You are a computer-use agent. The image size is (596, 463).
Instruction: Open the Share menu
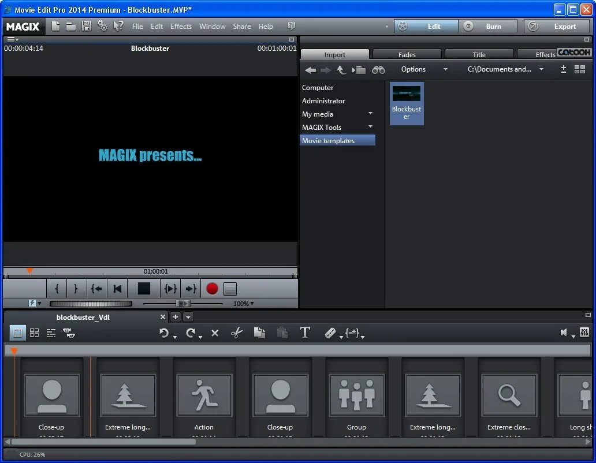(242, 26)
